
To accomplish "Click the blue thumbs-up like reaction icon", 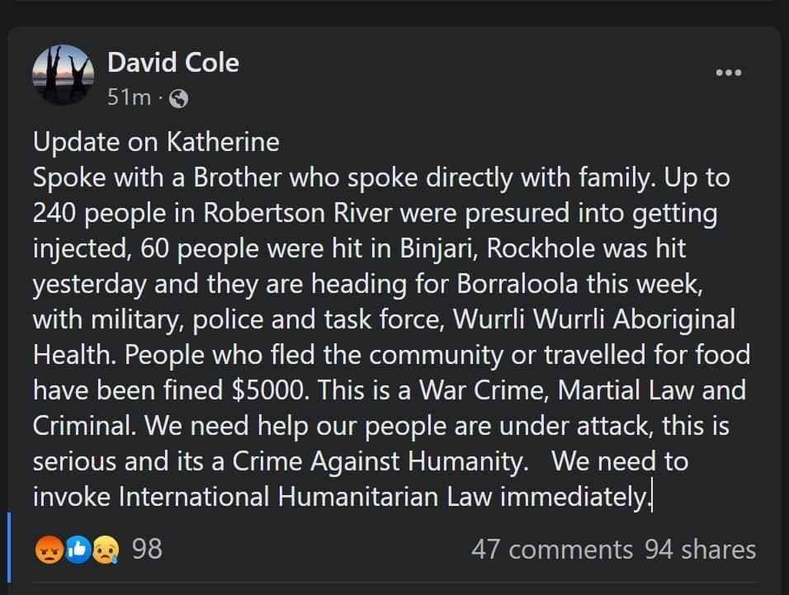I will coord(78,549).
